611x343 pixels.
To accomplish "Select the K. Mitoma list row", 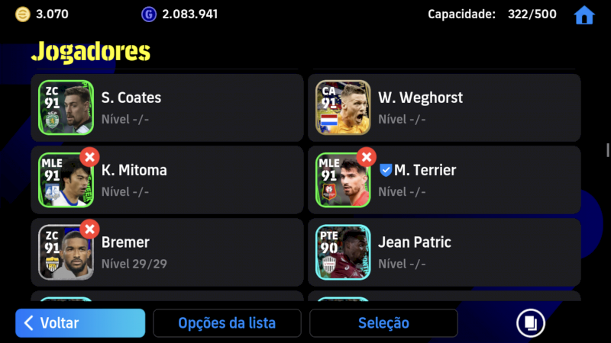I will click(x=167, y=180).
